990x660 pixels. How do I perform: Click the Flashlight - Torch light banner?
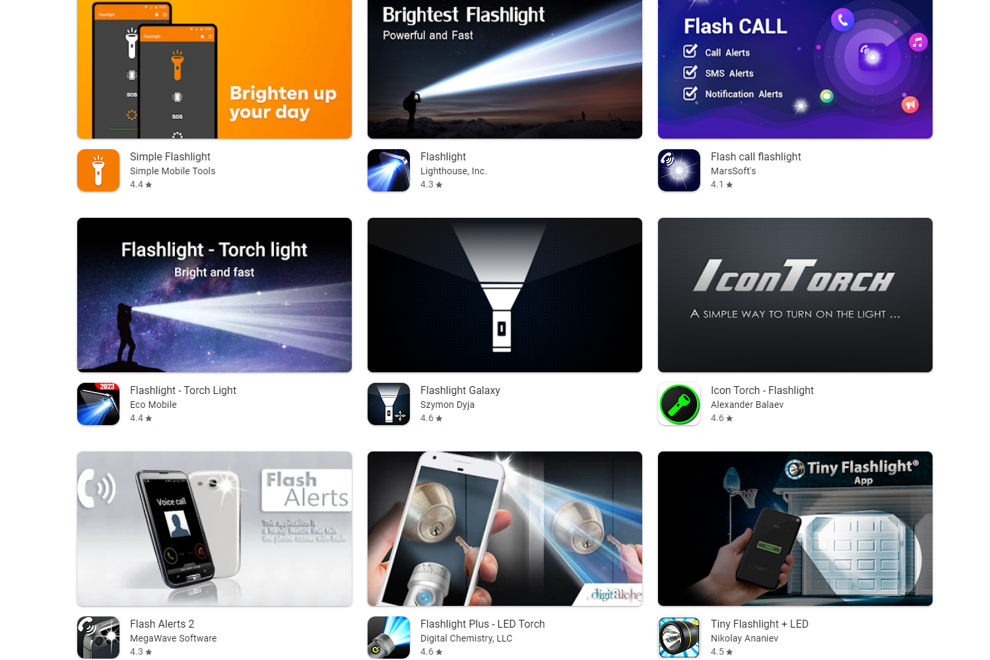tap(214, 295)
